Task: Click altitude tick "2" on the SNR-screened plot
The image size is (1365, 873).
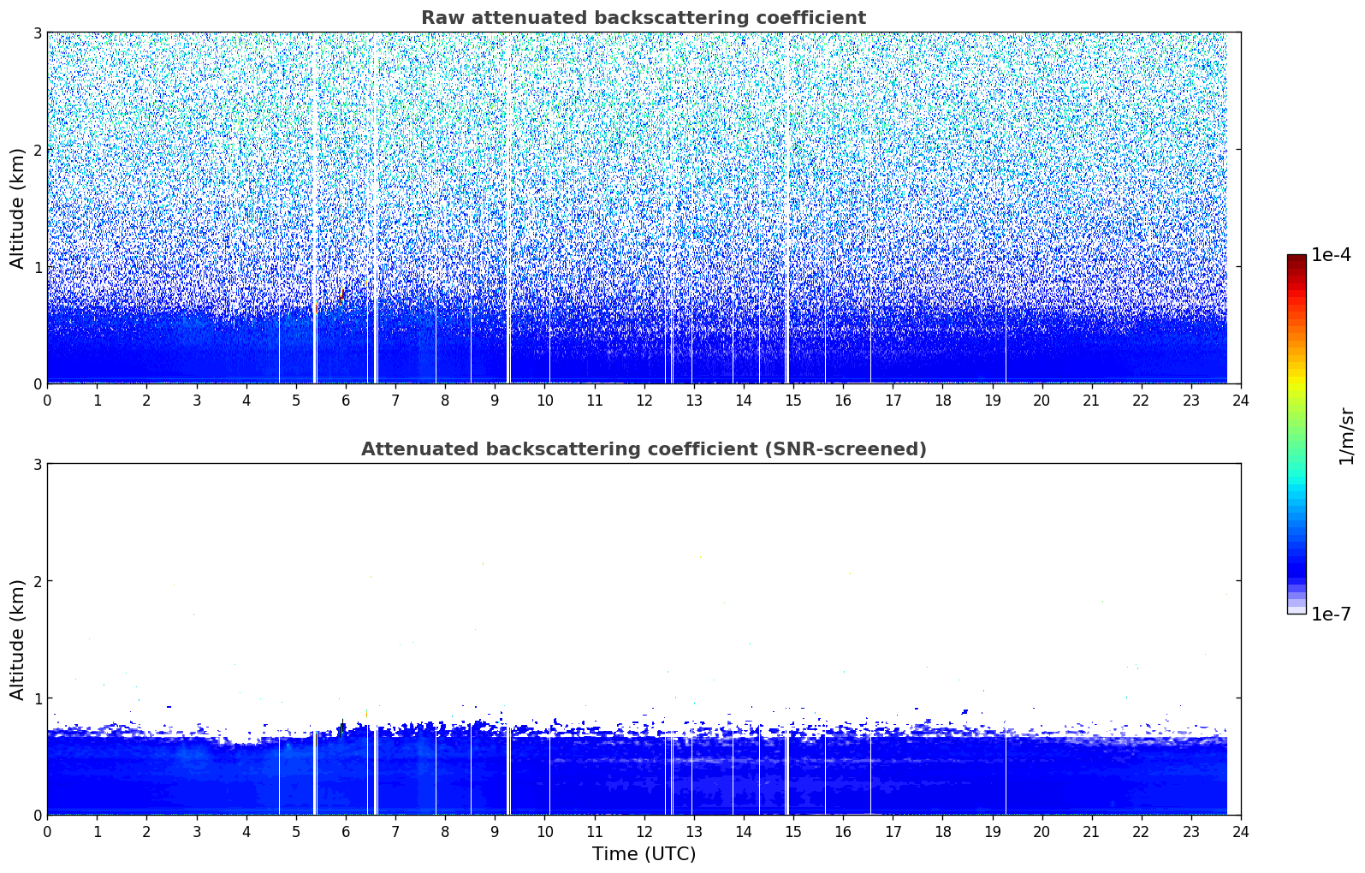Action: [x=38, y=582]
